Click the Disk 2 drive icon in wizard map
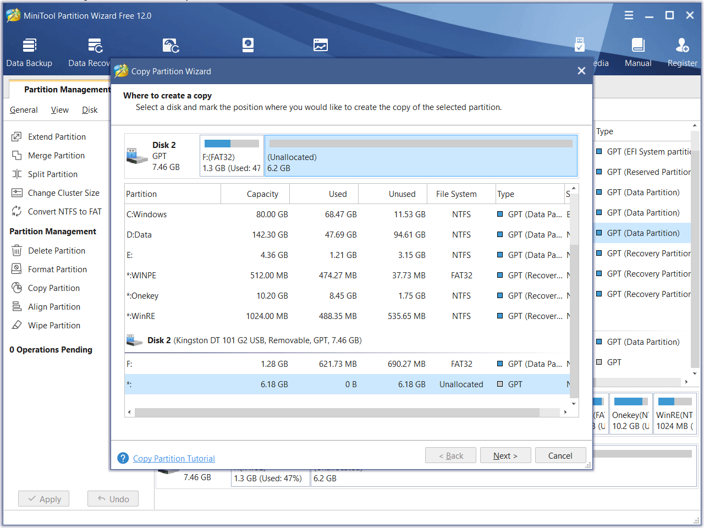Viewport: 704px width, 528px height. click(x=137, y=156)
